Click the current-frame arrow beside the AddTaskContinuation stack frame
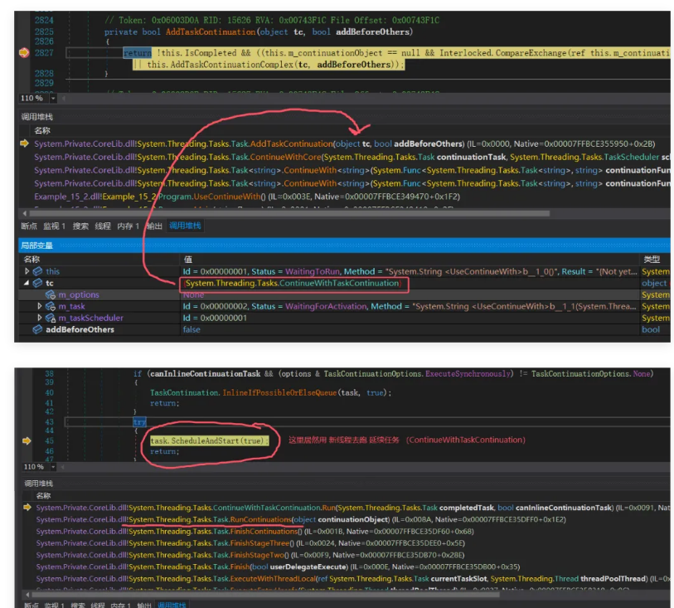The height and width of the screenshot is (608, 674). (x=25, y=143)
